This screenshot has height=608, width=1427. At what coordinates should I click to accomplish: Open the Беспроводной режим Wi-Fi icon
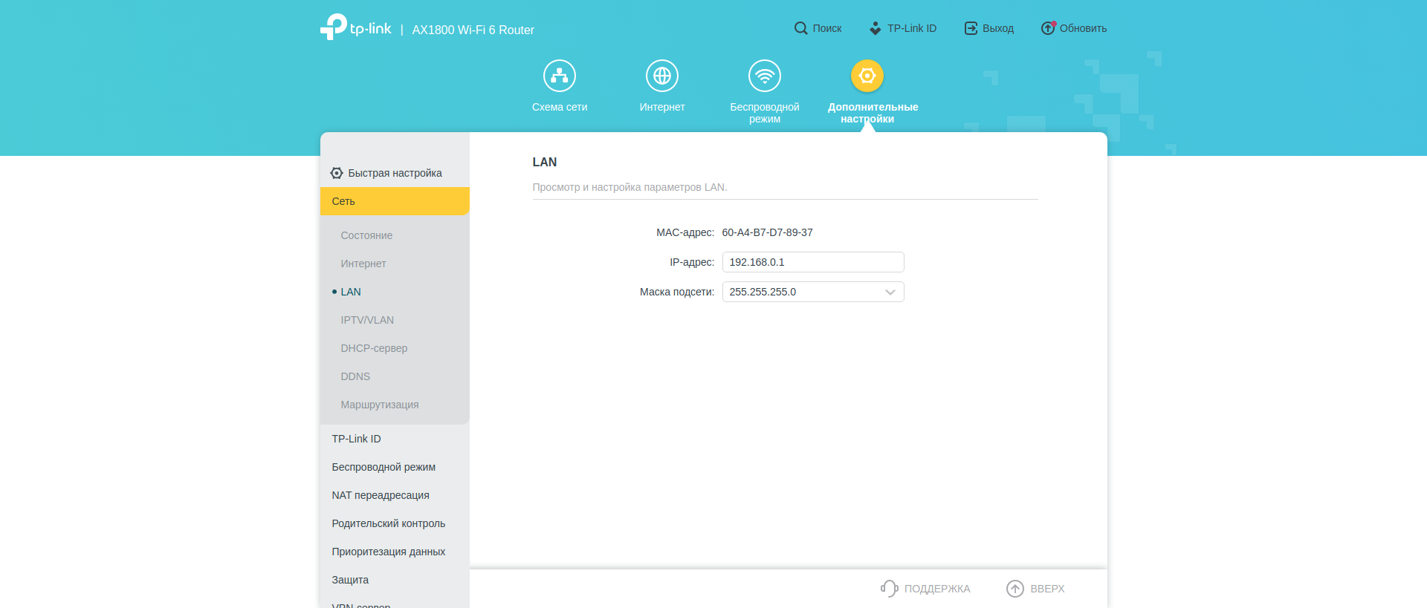[x=764, y=76]
